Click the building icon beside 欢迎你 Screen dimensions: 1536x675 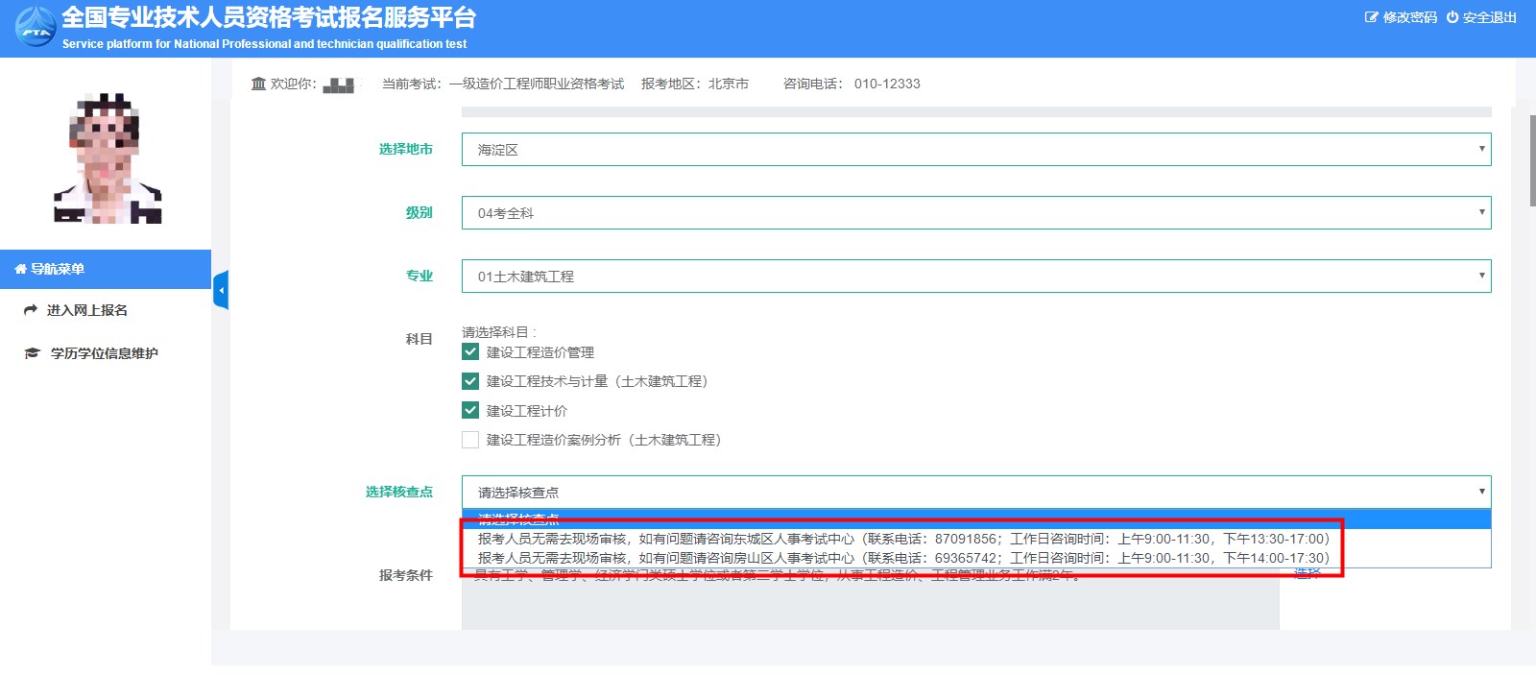pos(258,84)
